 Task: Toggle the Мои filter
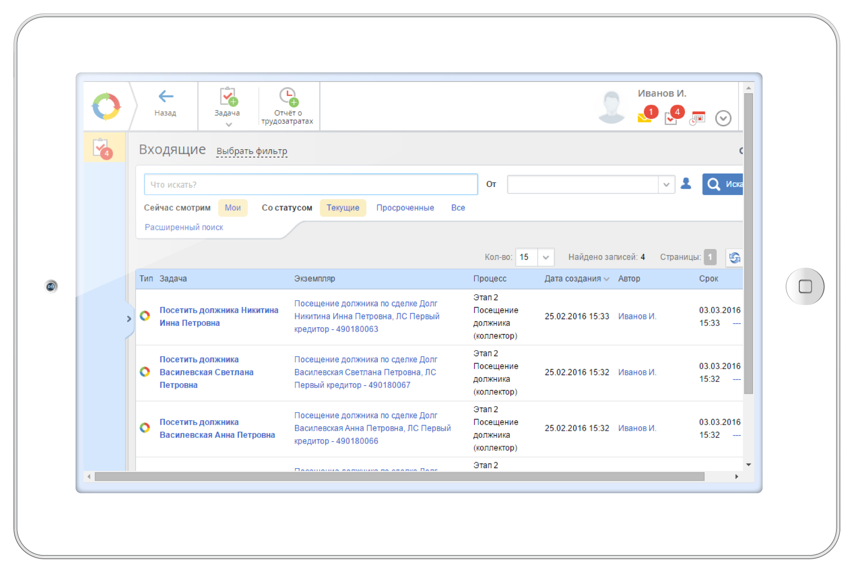tap(233, 208)
